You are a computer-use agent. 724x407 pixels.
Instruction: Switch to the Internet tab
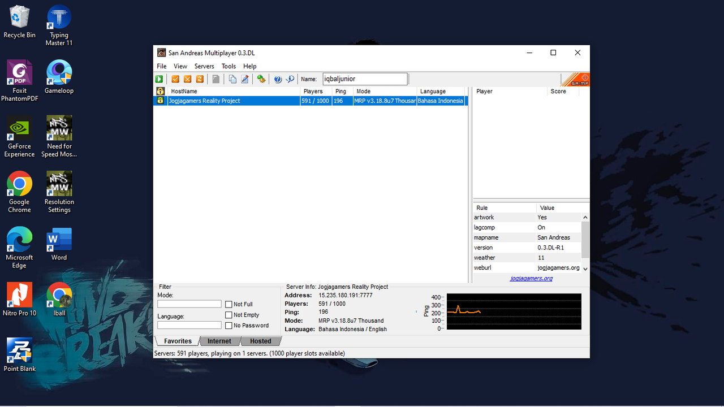[x=219, y=341]
